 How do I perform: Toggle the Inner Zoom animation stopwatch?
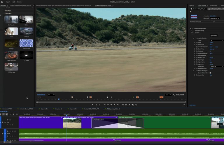tap(197, 45)
